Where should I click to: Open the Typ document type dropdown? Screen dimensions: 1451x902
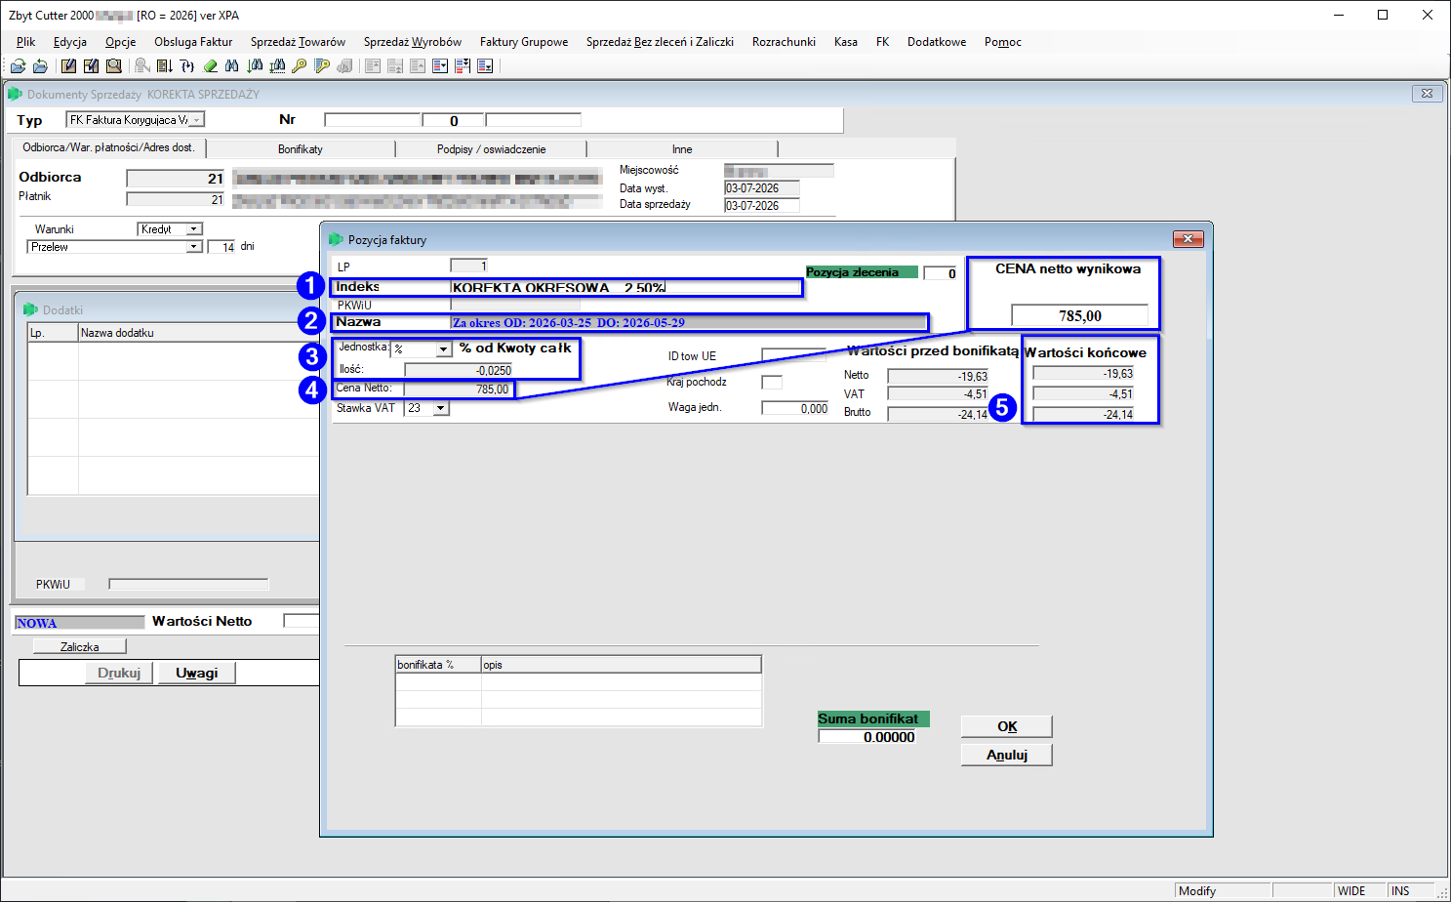click(197, 120)
